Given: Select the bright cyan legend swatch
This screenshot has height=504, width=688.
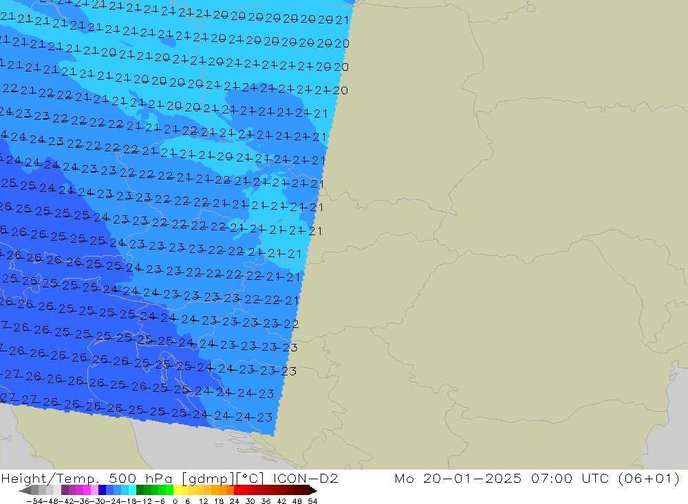Looking at the screenshot, I should pos(132,490).
